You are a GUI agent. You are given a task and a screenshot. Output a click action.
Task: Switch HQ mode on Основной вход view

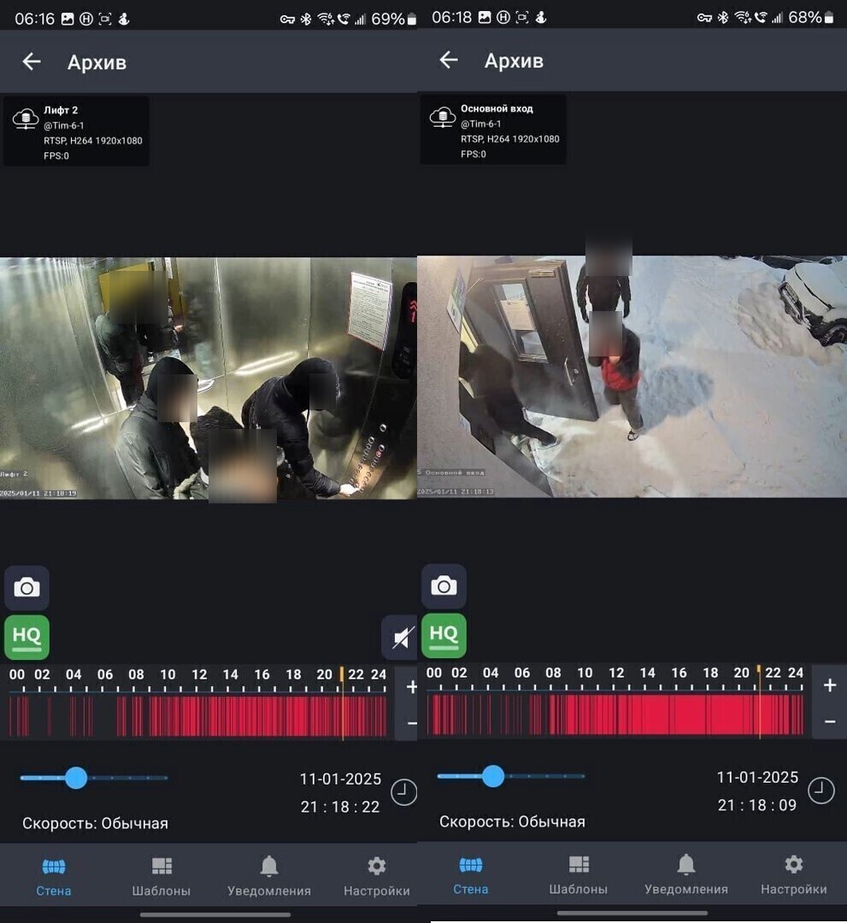tap(444, 635)
